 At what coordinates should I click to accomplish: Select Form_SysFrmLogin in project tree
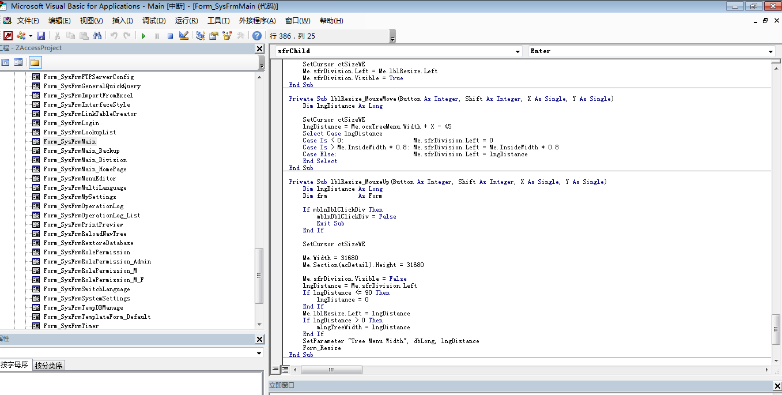71,123
